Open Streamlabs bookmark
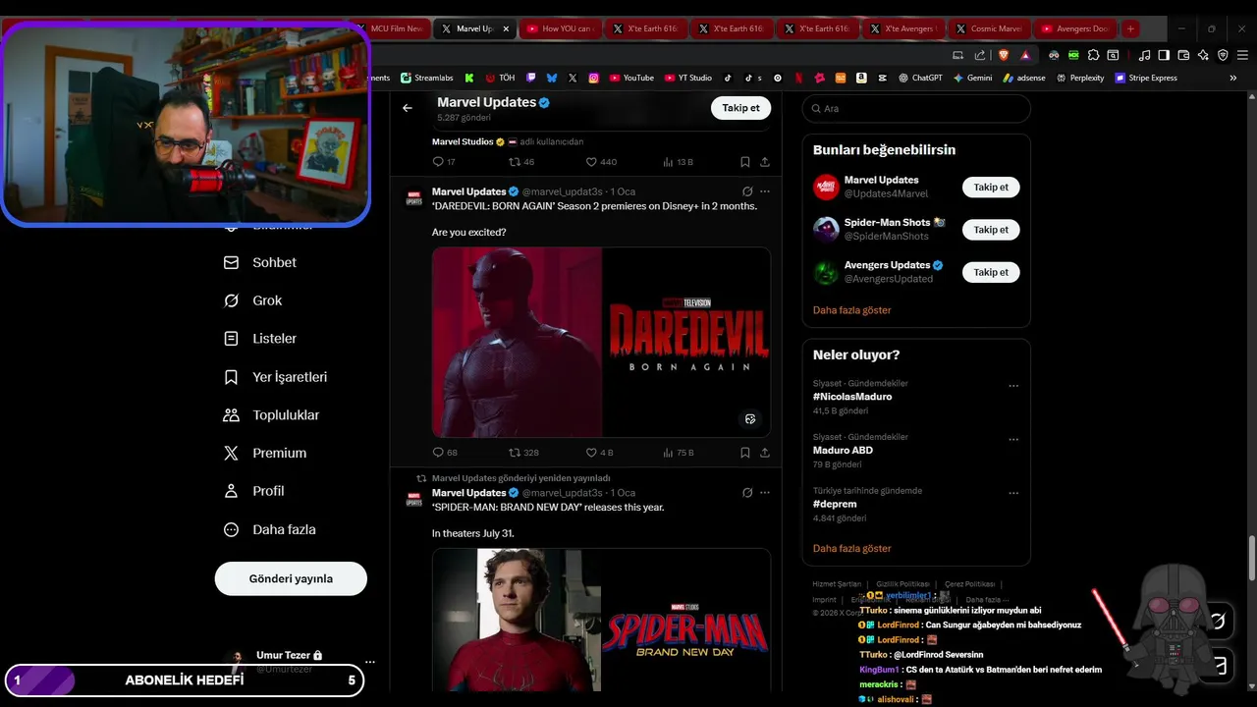 [x=425, y=78]
